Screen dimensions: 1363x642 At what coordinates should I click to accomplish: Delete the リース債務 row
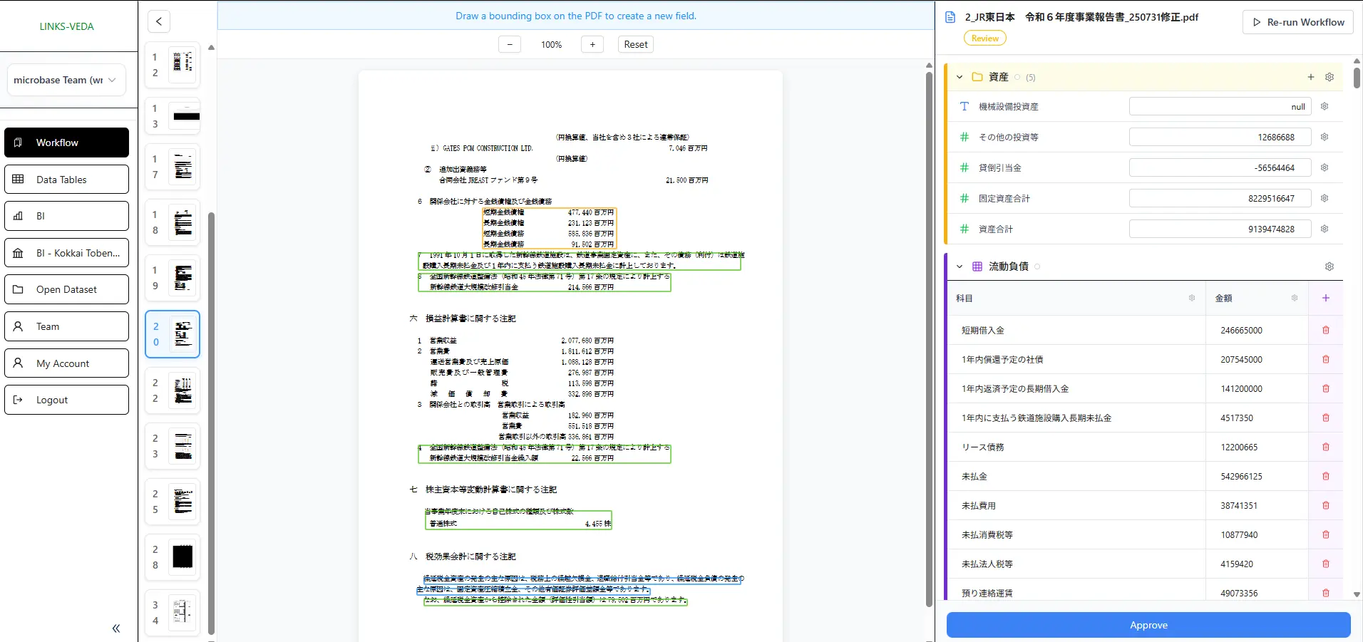[1326, 447]
